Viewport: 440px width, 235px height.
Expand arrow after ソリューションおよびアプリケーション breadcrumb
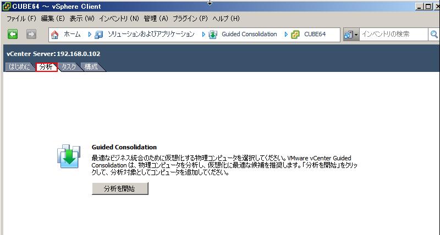pos(204,35)
